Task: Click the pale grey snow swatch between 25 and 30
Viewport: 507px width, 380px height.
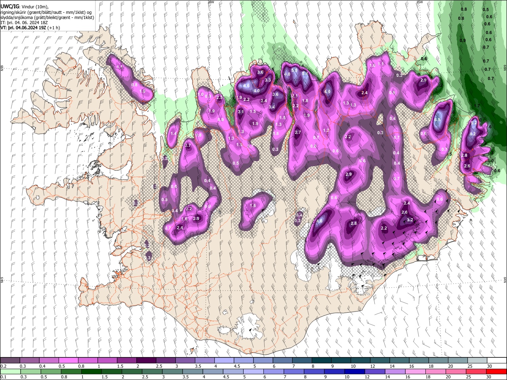Action: [x=478, y=361]
